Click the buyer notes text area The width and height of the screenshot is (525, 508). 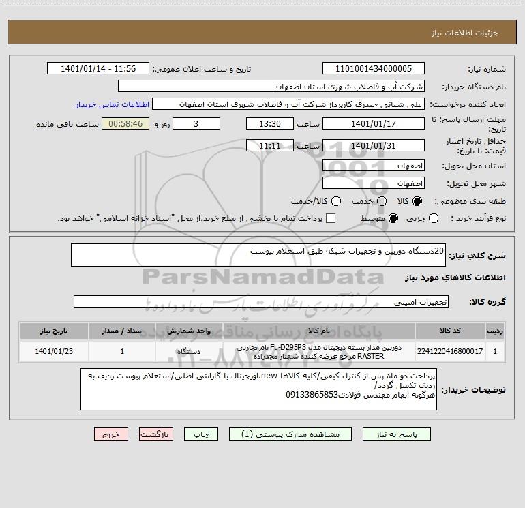point(258,389)
